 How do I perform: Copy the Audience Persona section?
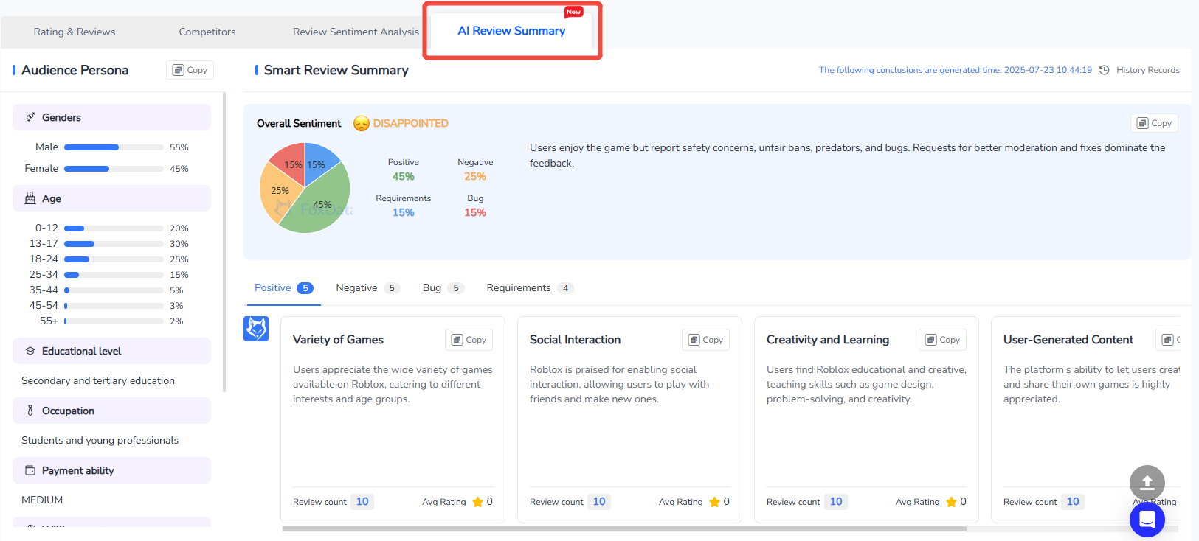coord(190,70)
